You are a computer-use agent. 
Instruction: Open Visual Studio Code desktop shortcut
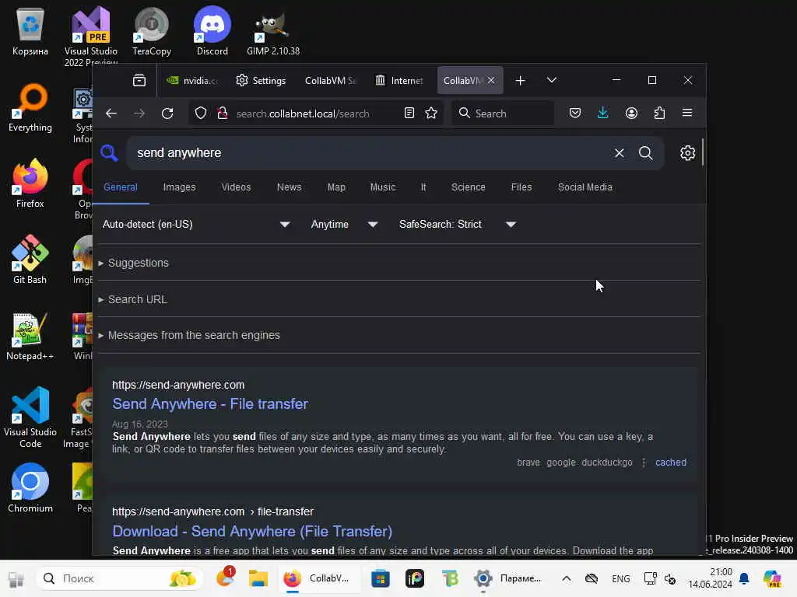[x=30, y=417]
